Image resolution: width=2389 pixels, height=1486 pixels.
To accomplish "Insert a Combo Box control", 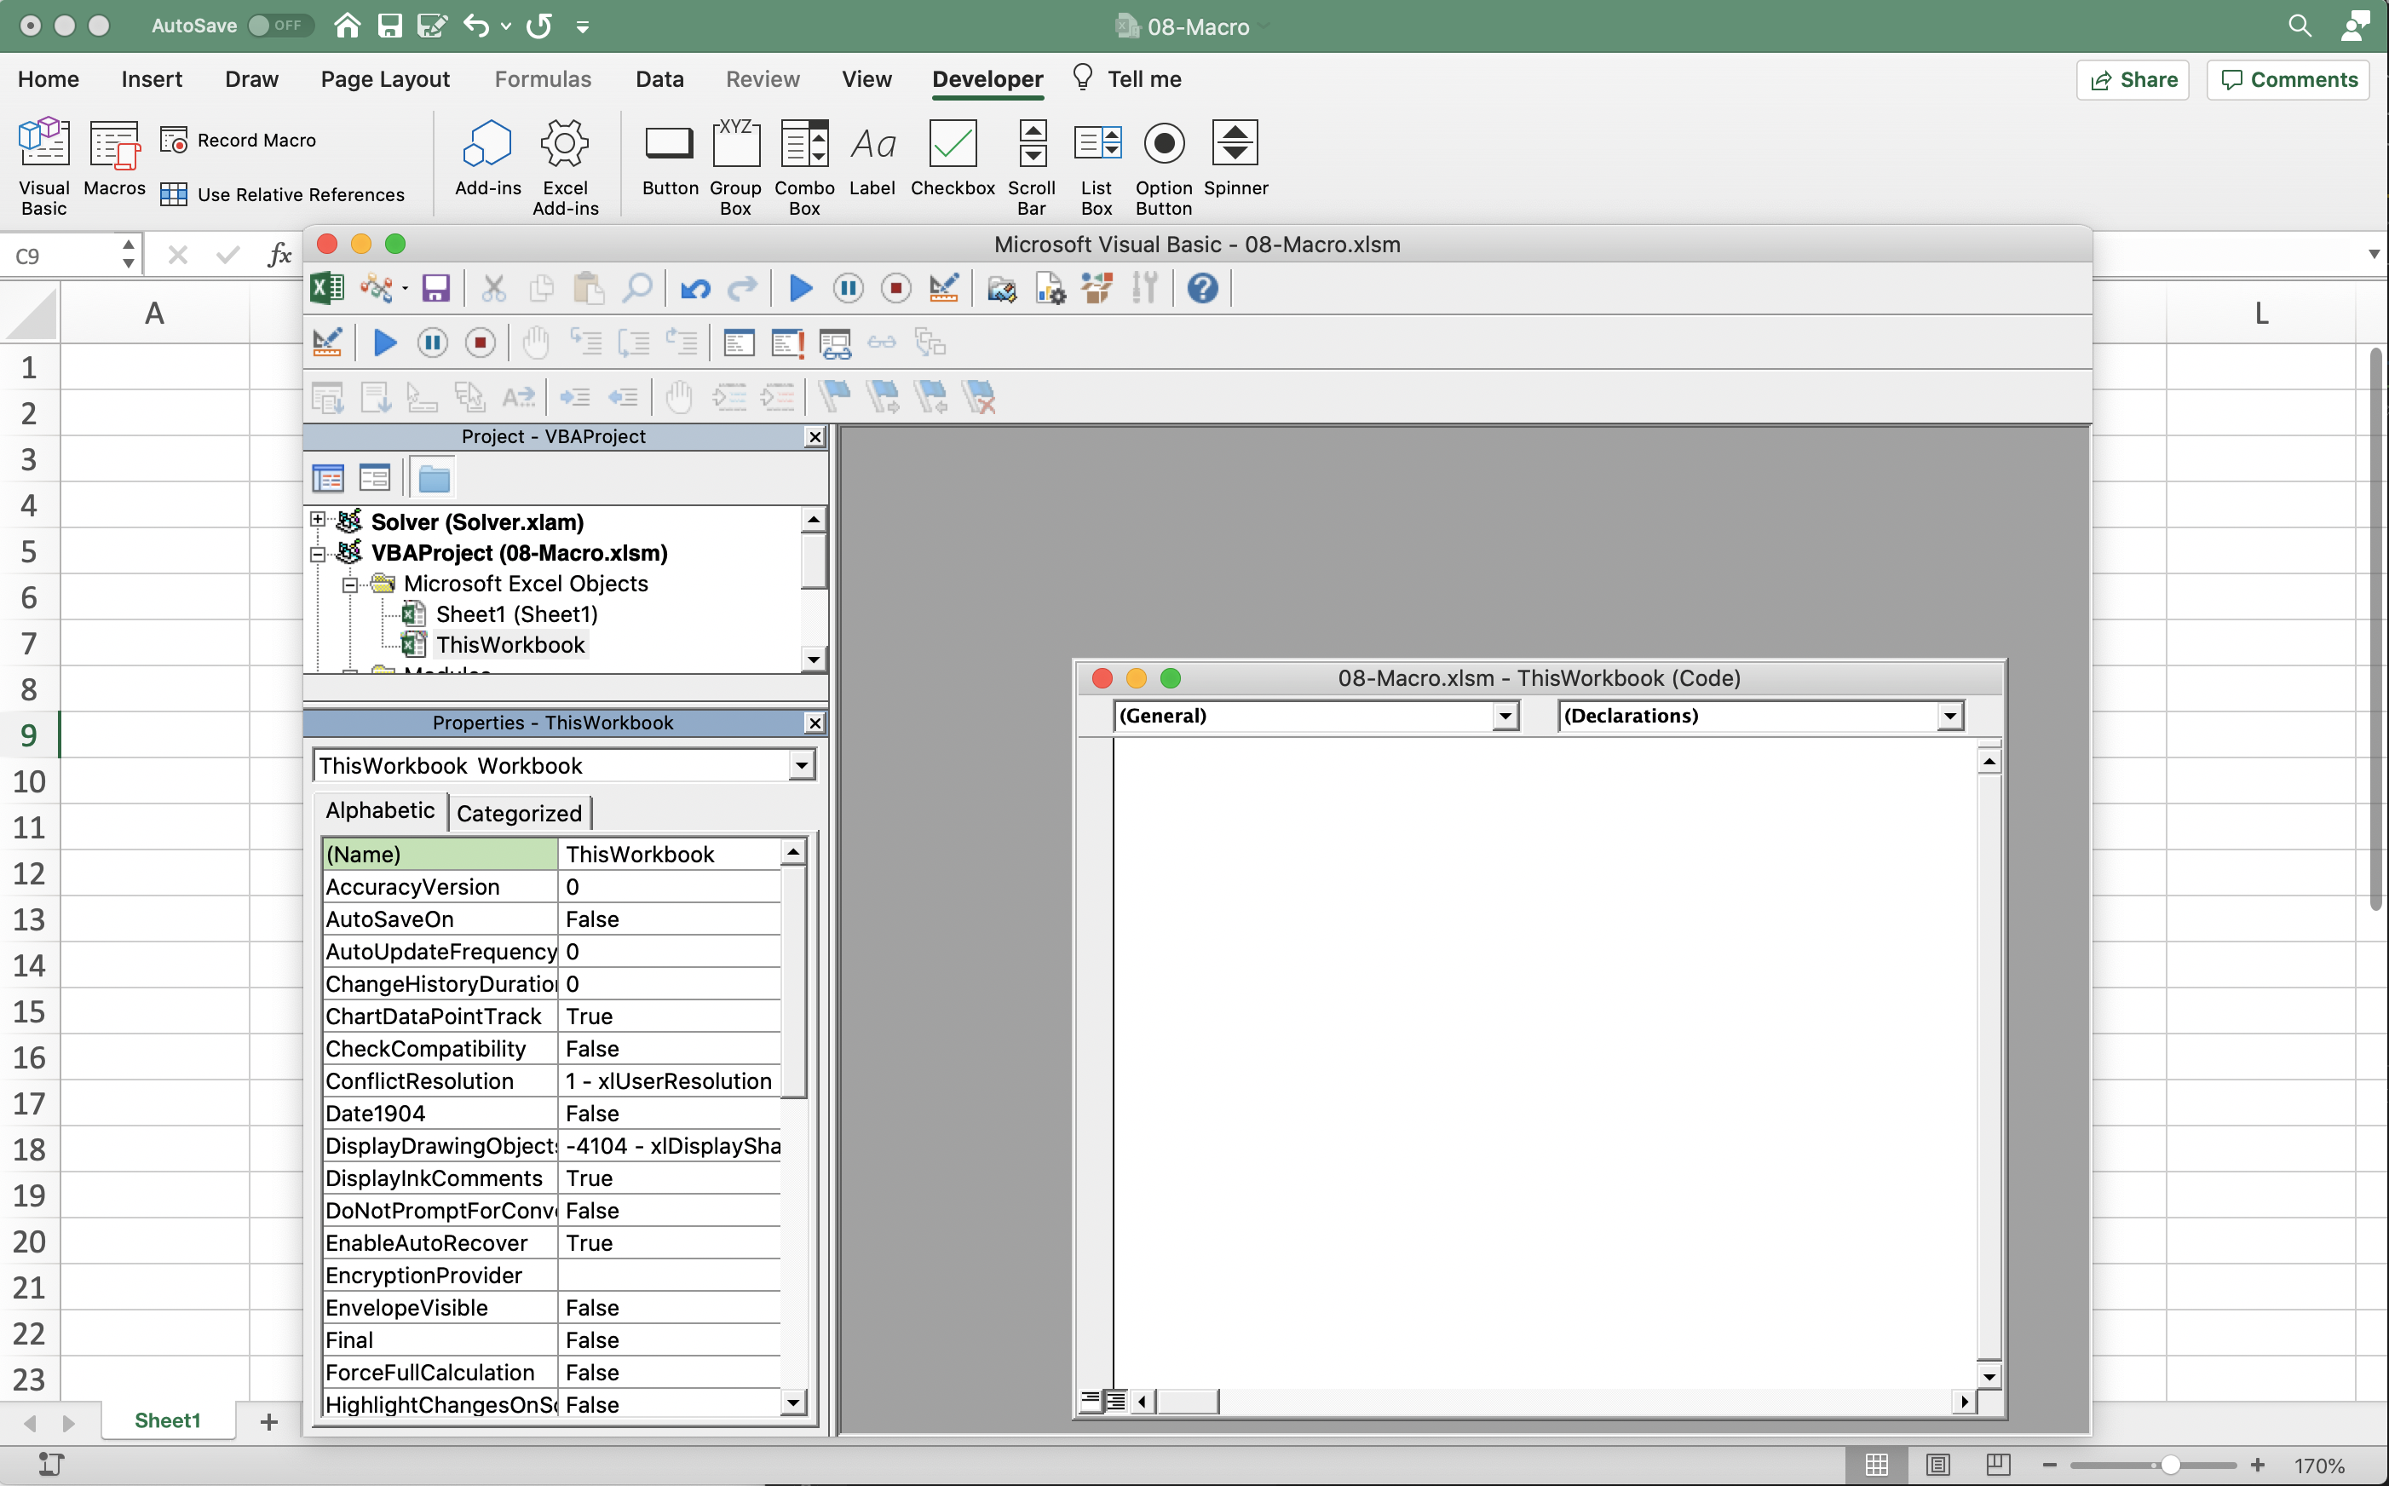I will coord(804,165).
